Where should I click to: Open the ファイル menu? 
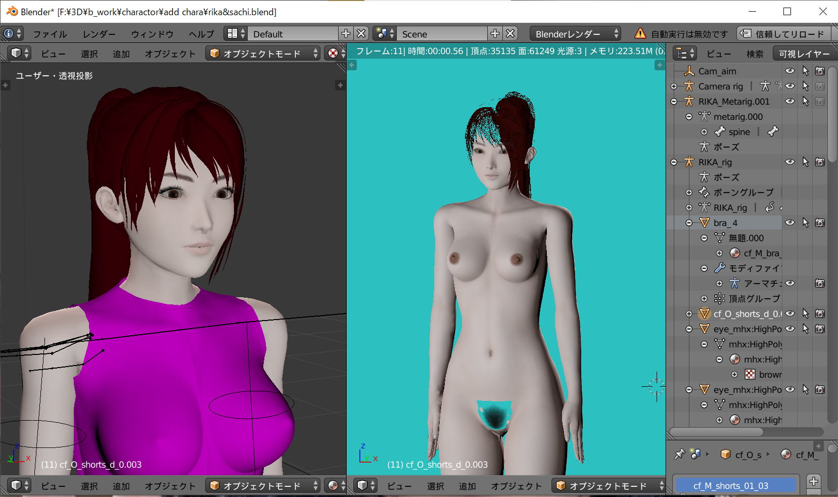click(50, 34)
